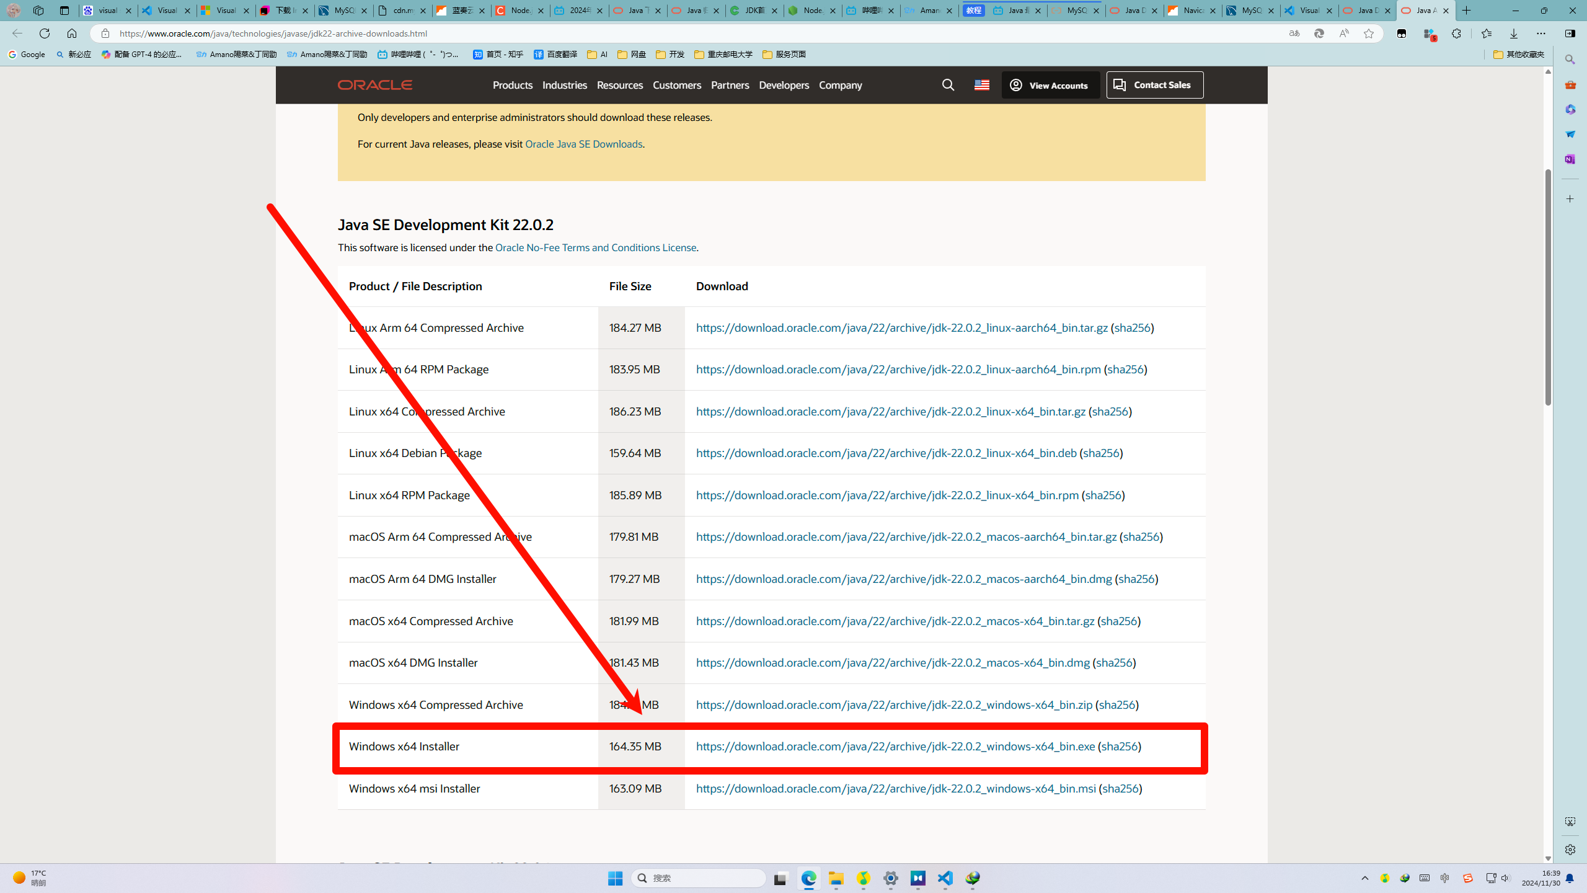
Task: Click the View Accounts button
Action: pyautogui.click(x=1050, y=85)
